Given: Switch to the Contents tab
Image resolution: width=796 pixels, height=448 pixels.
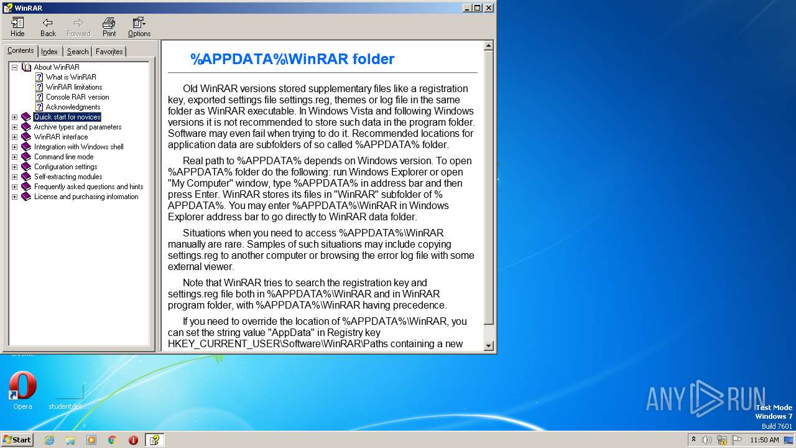Looking at the screenshot, I should point(21,51).
